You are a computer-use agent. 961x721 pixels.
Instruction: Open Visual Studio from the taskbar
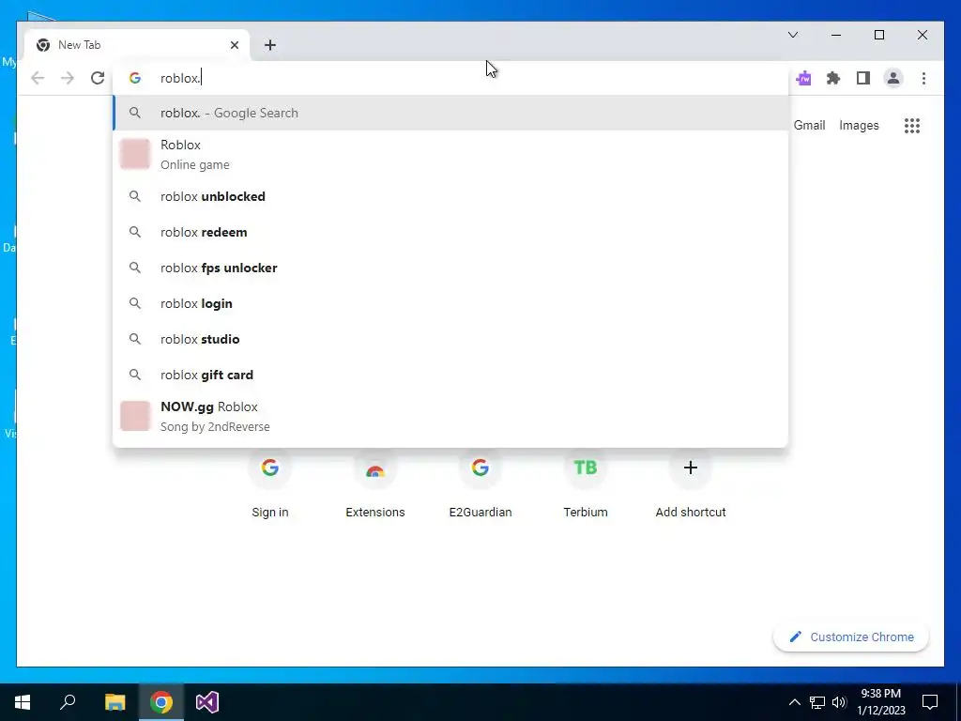point(207,702)
